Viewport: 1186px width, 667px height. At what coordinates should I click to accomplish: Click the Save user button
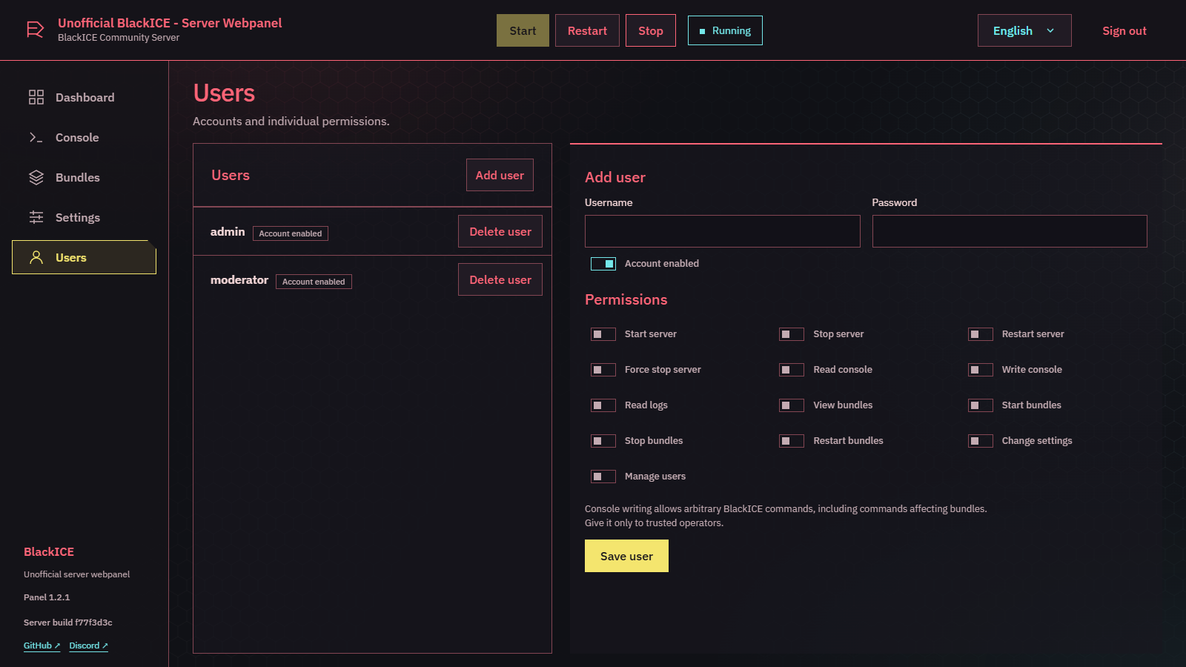point(626,556)
